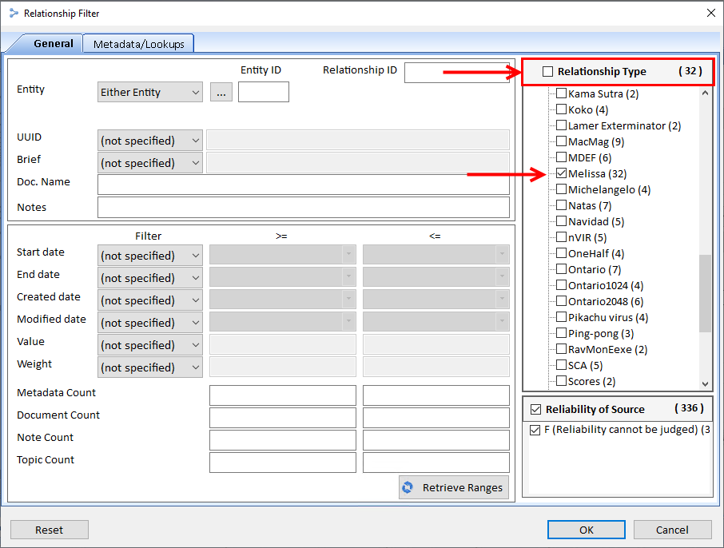Toggle the Relationship Type header checkbox
This screenshot has width=724, height=548.
pos(547,72)
